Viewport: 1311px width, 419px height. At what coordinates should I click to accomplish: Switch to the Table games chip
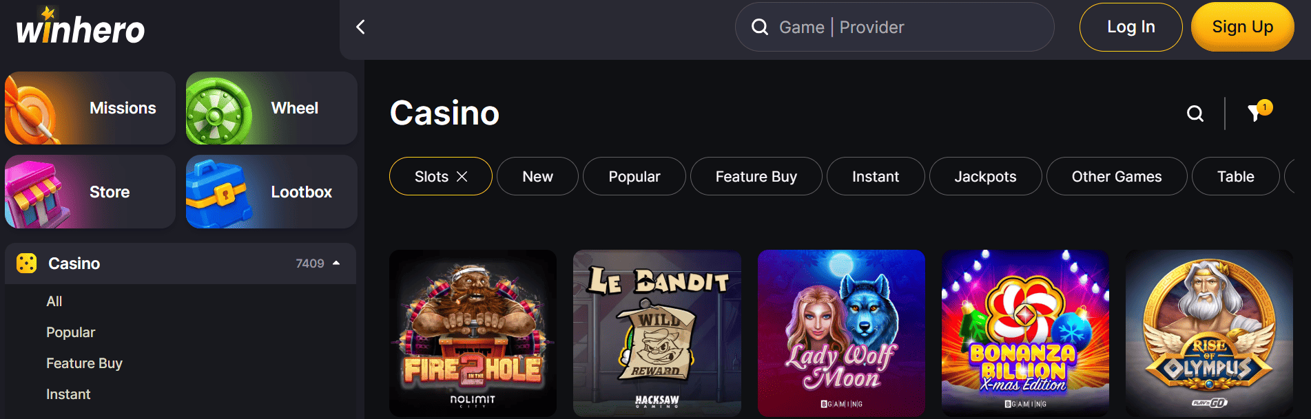(x=1235, y=177)
